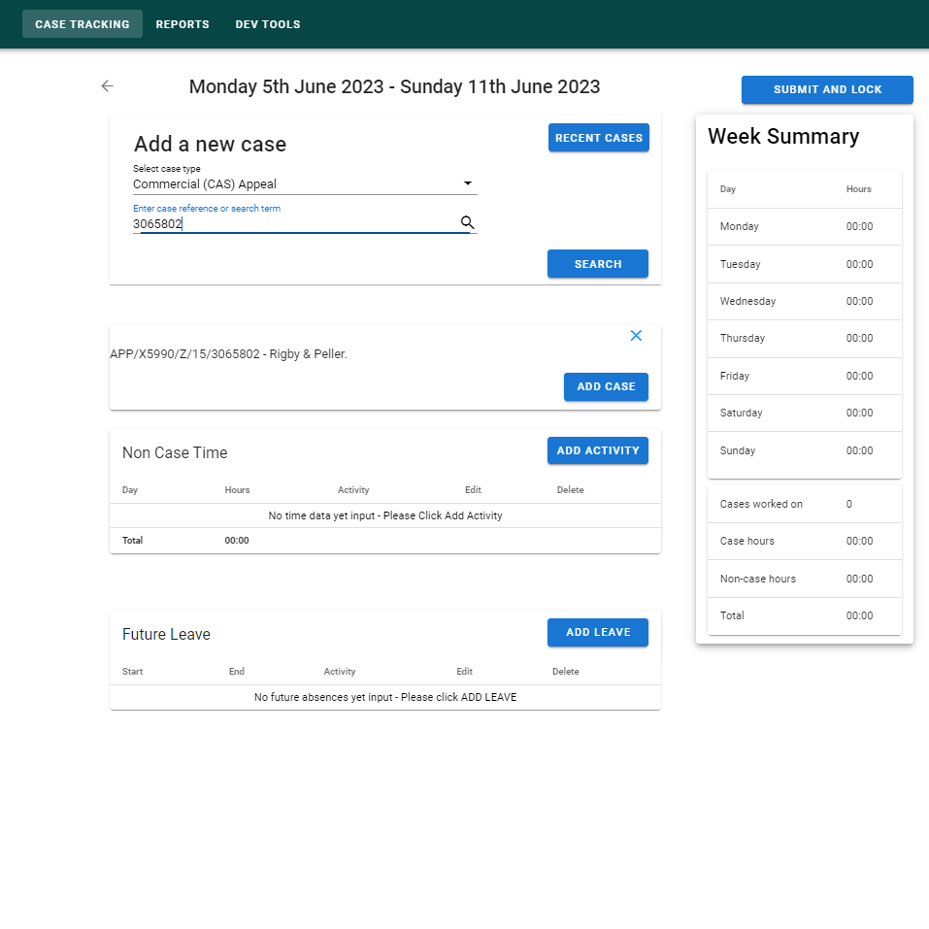Switch to the Reports tab
The height and width of the screenshot is (929, 929).
[x=182, y=24]
